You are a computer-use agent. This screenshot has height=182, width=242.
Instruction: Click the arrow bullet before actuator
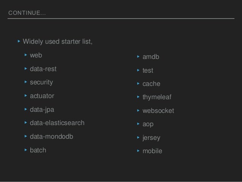tap(26, 96)
